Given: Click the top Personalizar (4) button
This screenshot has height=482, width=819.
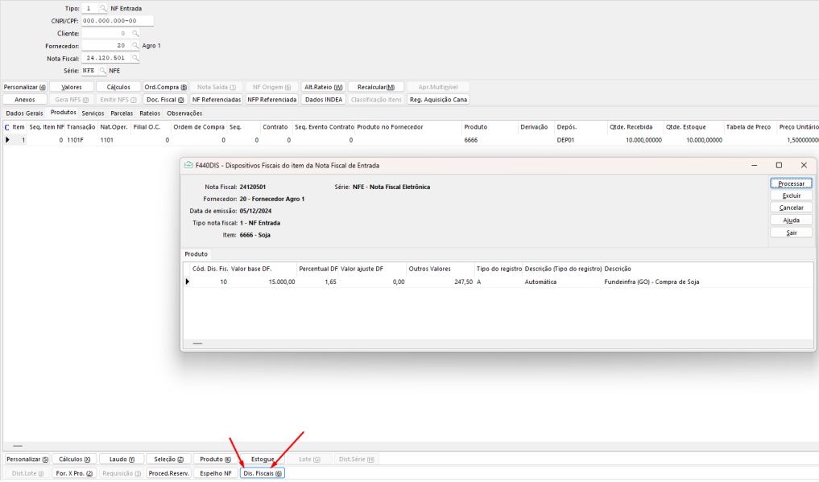Looking at the screenshot, I should click(24, 87).
